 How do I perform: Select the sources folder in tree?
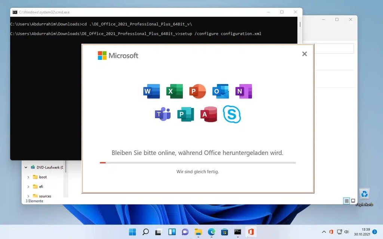tap(42, 196)
